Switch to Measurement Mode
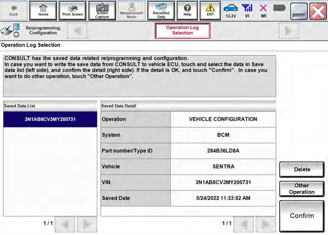Image resolution: width=328 pixels, height=235 pixels. pyautogui.click(x=132, y=10)
